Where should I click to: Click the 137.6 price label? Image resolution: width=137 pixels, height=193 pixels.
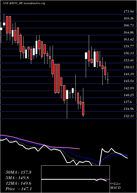(128, 102)
